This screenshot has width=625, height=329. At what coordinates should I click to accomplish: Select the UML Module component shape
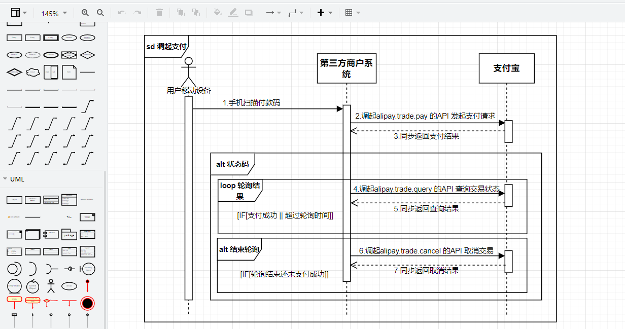pos(51,234)
